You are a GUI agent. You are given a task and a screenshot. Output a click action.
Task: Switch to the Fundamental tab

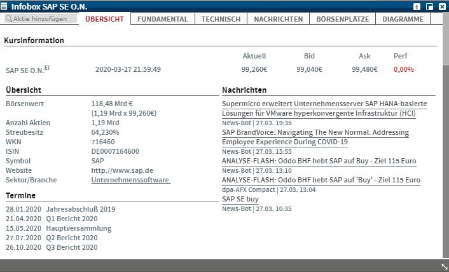click(162, 19)
